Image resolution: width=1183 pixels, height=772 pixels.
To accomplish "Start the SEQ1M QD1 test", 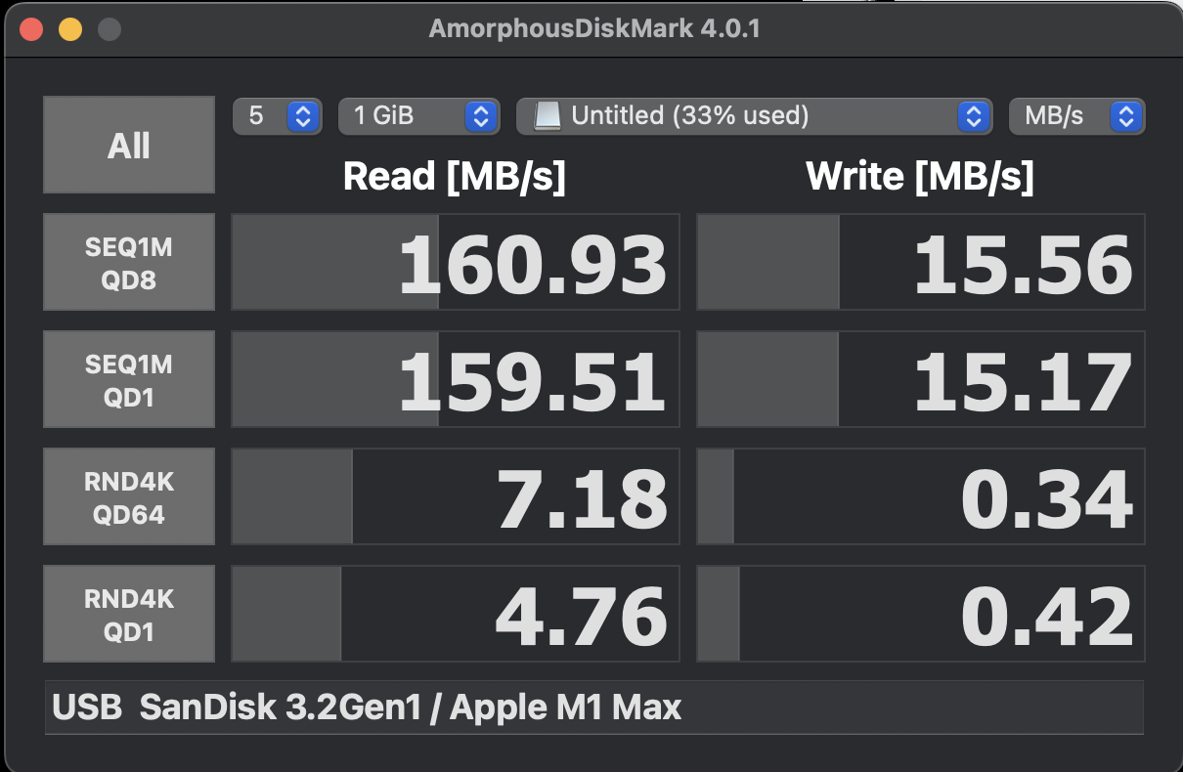I will click(128, 379).
